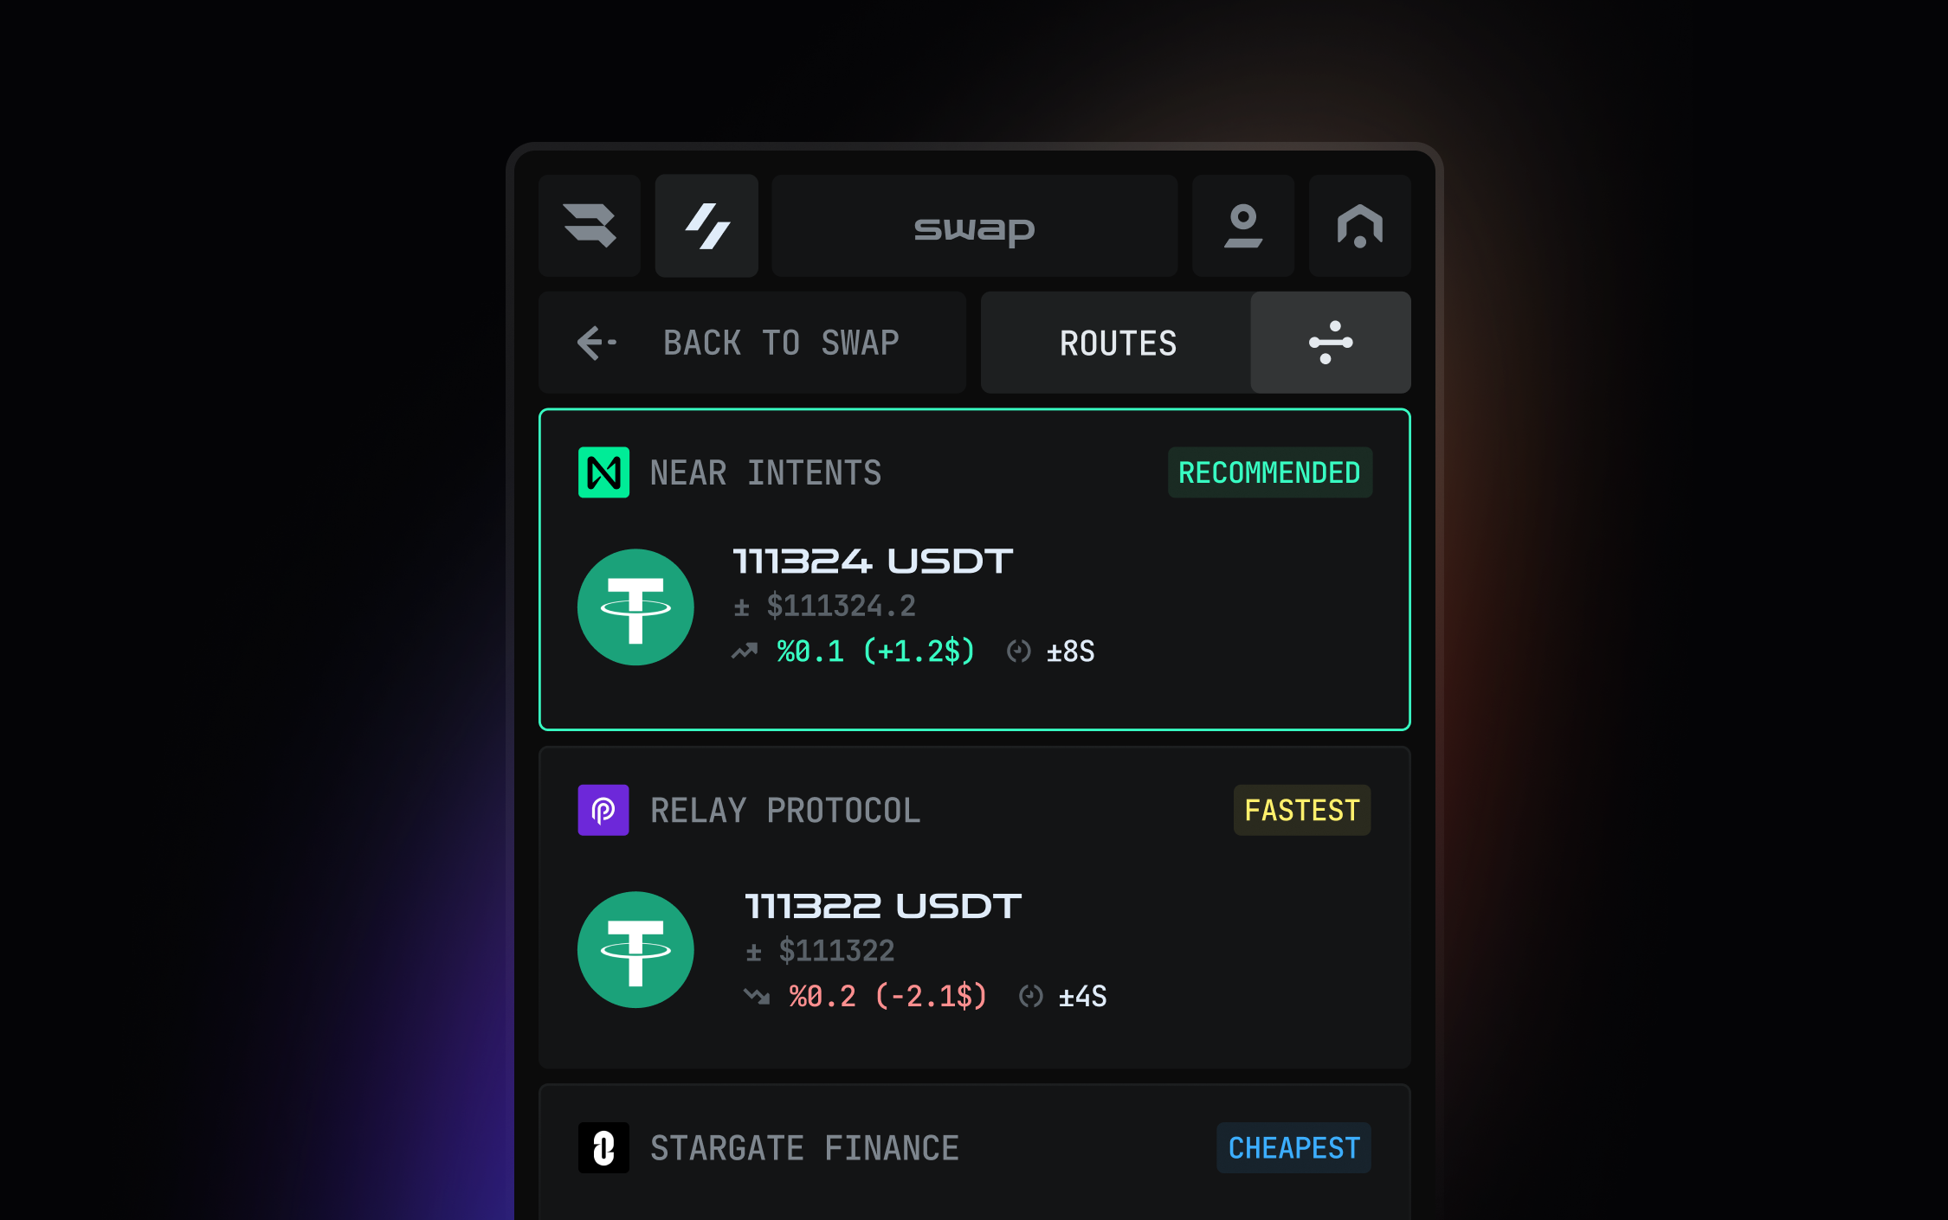
Task: Click USDT token icon in Relay Protocol route
Action: (x=635, y=949)
